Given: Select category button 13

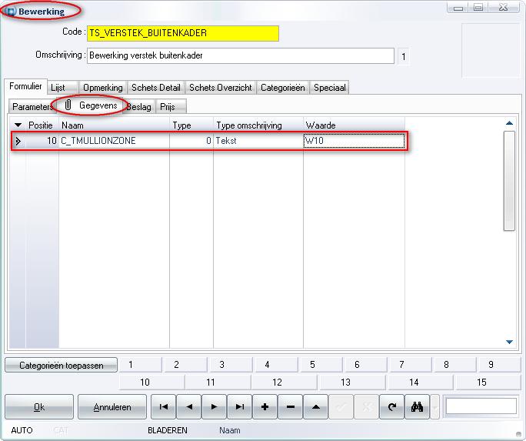Looking at the screenshot, I should pos(352,383).
